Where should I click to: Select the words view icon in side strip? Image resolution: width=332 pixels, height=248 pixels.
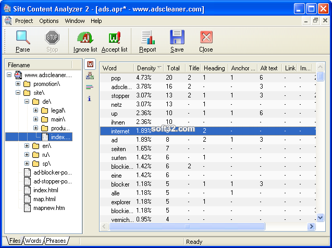click(x=90, y=64)
